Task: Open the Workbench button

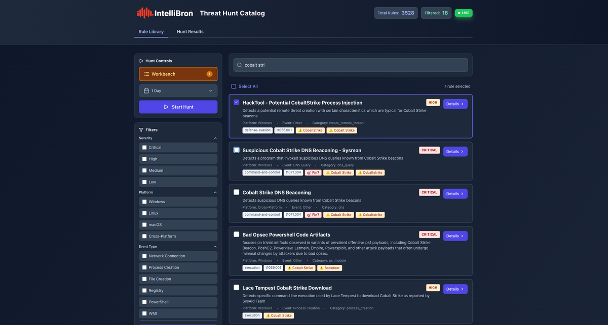Action: point(178,74)
